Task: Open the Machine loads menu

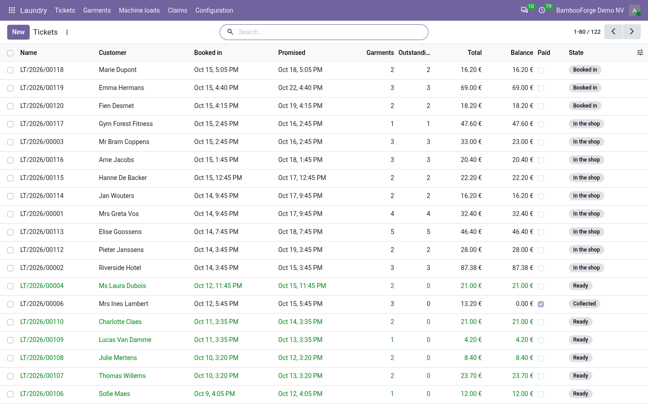Action: [x=139, y=10]
